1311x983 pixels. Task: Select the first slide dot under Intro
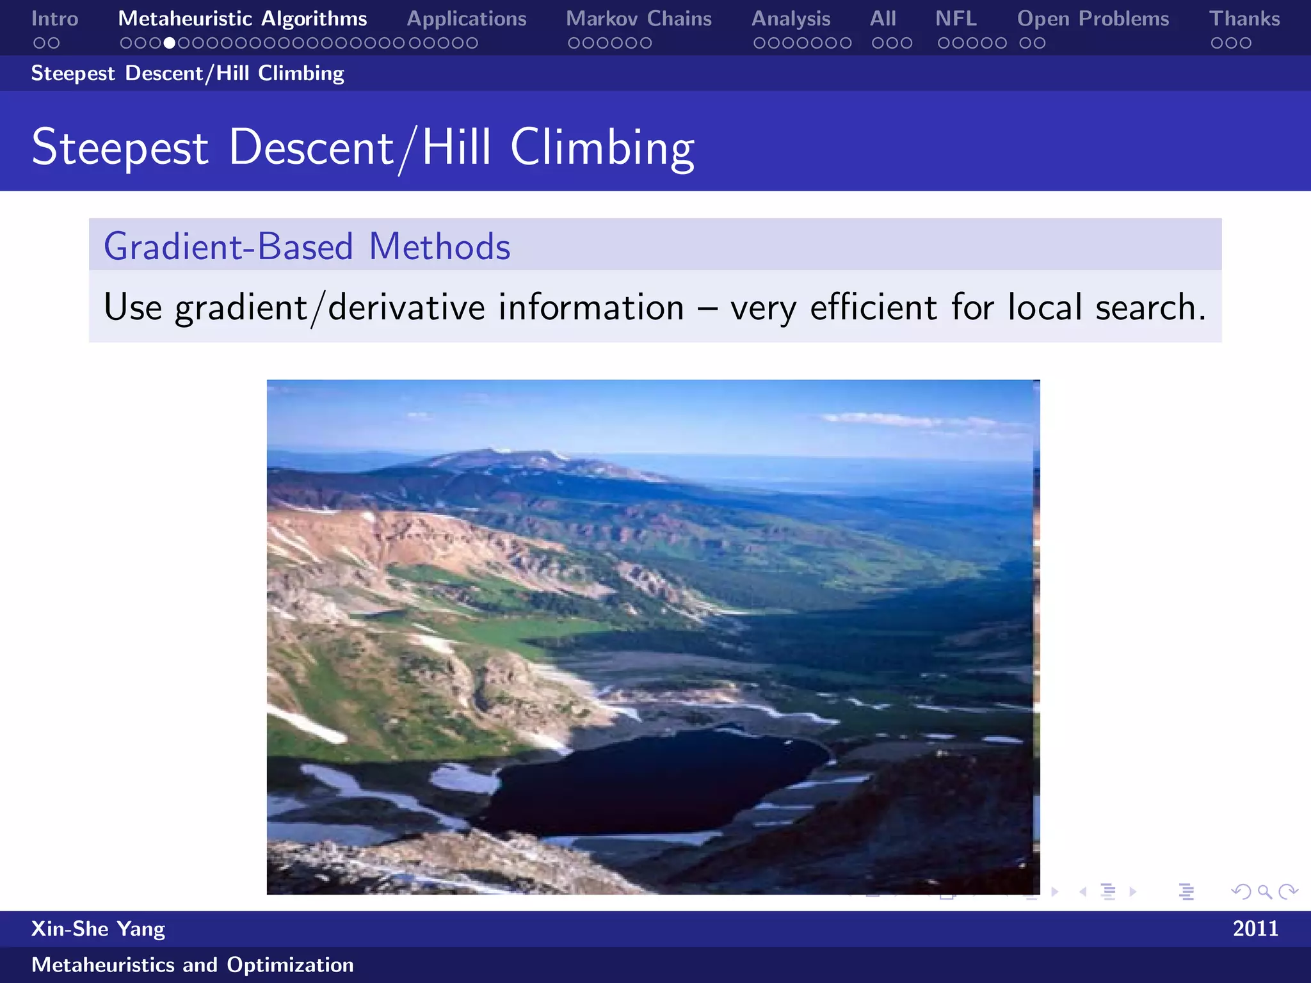(x=38, y=43)
